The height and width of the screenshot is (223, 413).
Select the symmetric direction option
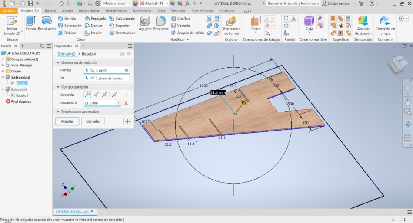[104, 95]
